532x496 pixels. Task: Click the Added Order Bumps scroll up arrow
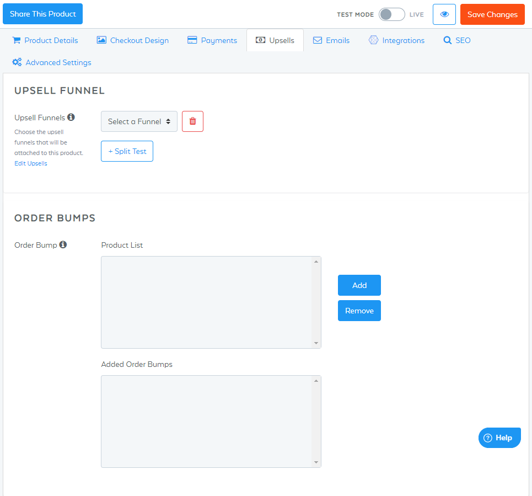click(x=316, y=381)
